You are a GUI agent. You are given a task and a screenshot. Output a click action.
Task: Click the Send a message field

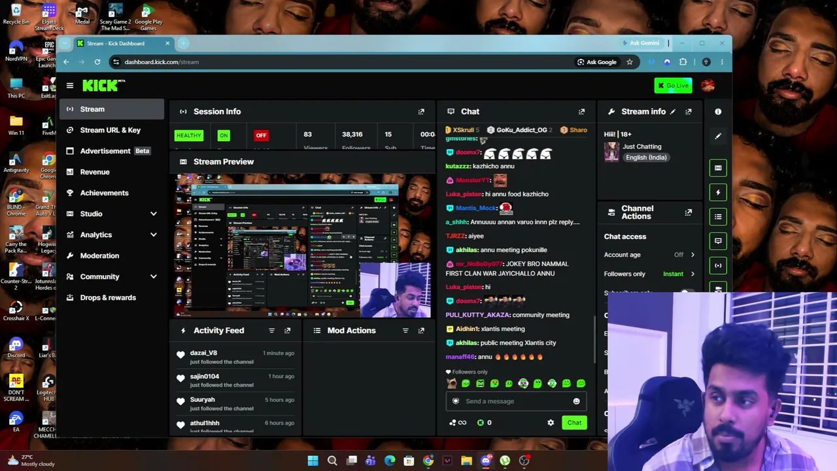[x=515, y=402]
